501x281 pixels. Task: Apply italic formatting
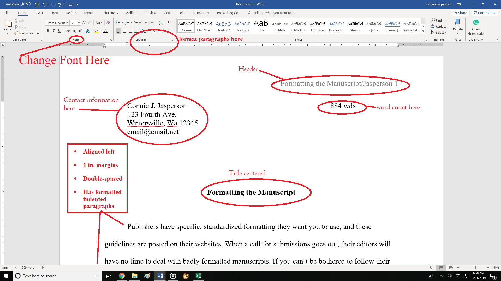tap(53, 31)
